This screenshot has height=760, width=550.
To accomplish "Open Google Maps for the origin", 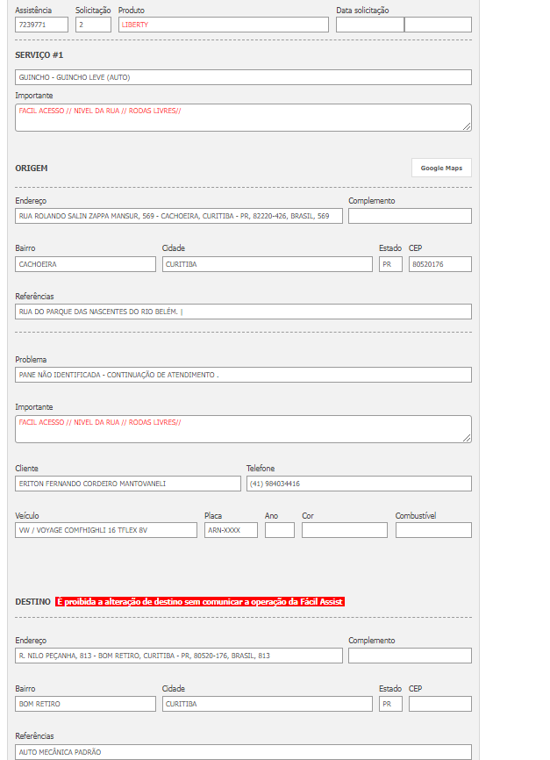I will tap(441, 168).
